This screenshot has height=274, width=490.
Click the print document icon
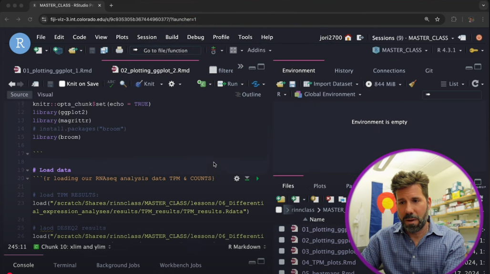click(119, 50)
